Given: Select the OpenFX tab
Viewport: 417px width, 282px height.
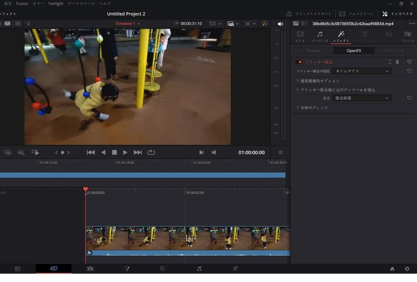Looking at the screenshot, I should [353, 51].
